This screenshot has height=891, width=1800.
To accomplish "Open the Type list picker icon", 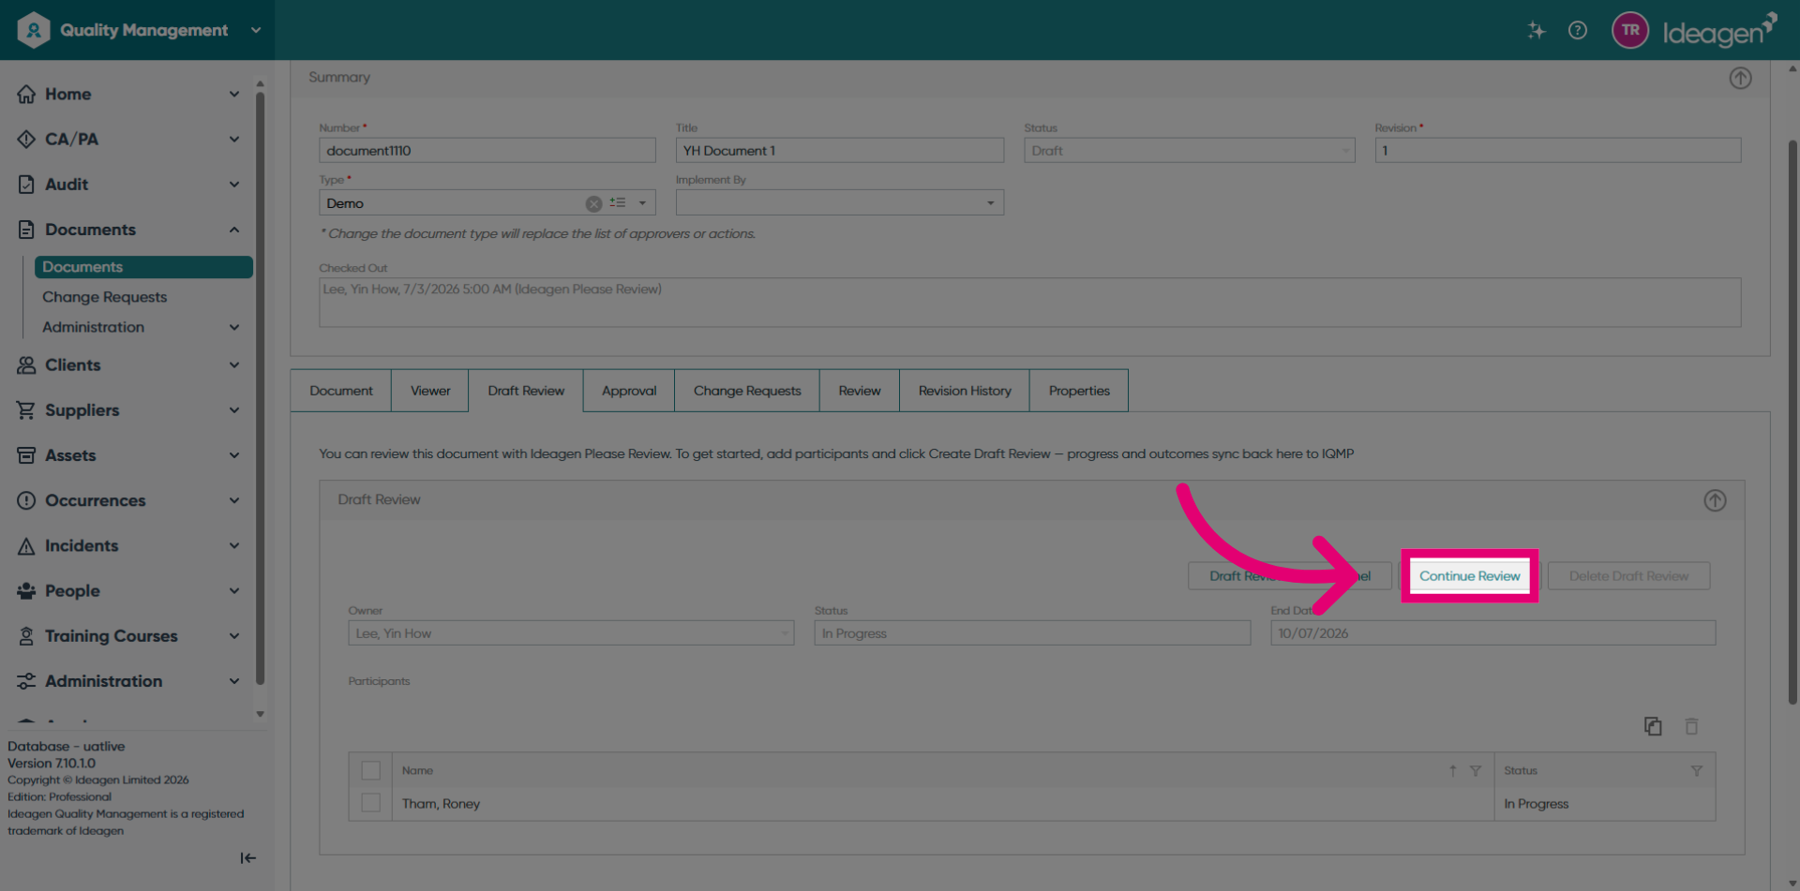I will pos(617,202).
